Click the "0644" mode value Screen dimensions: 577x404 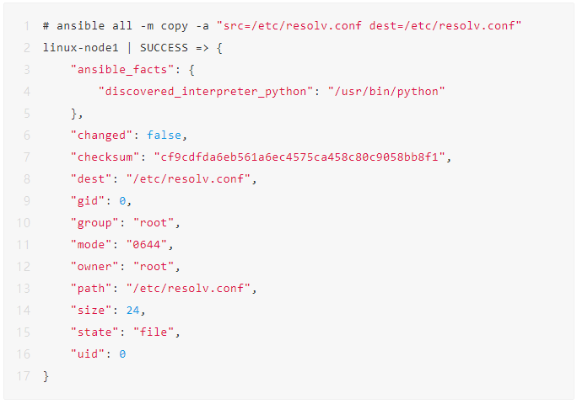tap(147, 245)
